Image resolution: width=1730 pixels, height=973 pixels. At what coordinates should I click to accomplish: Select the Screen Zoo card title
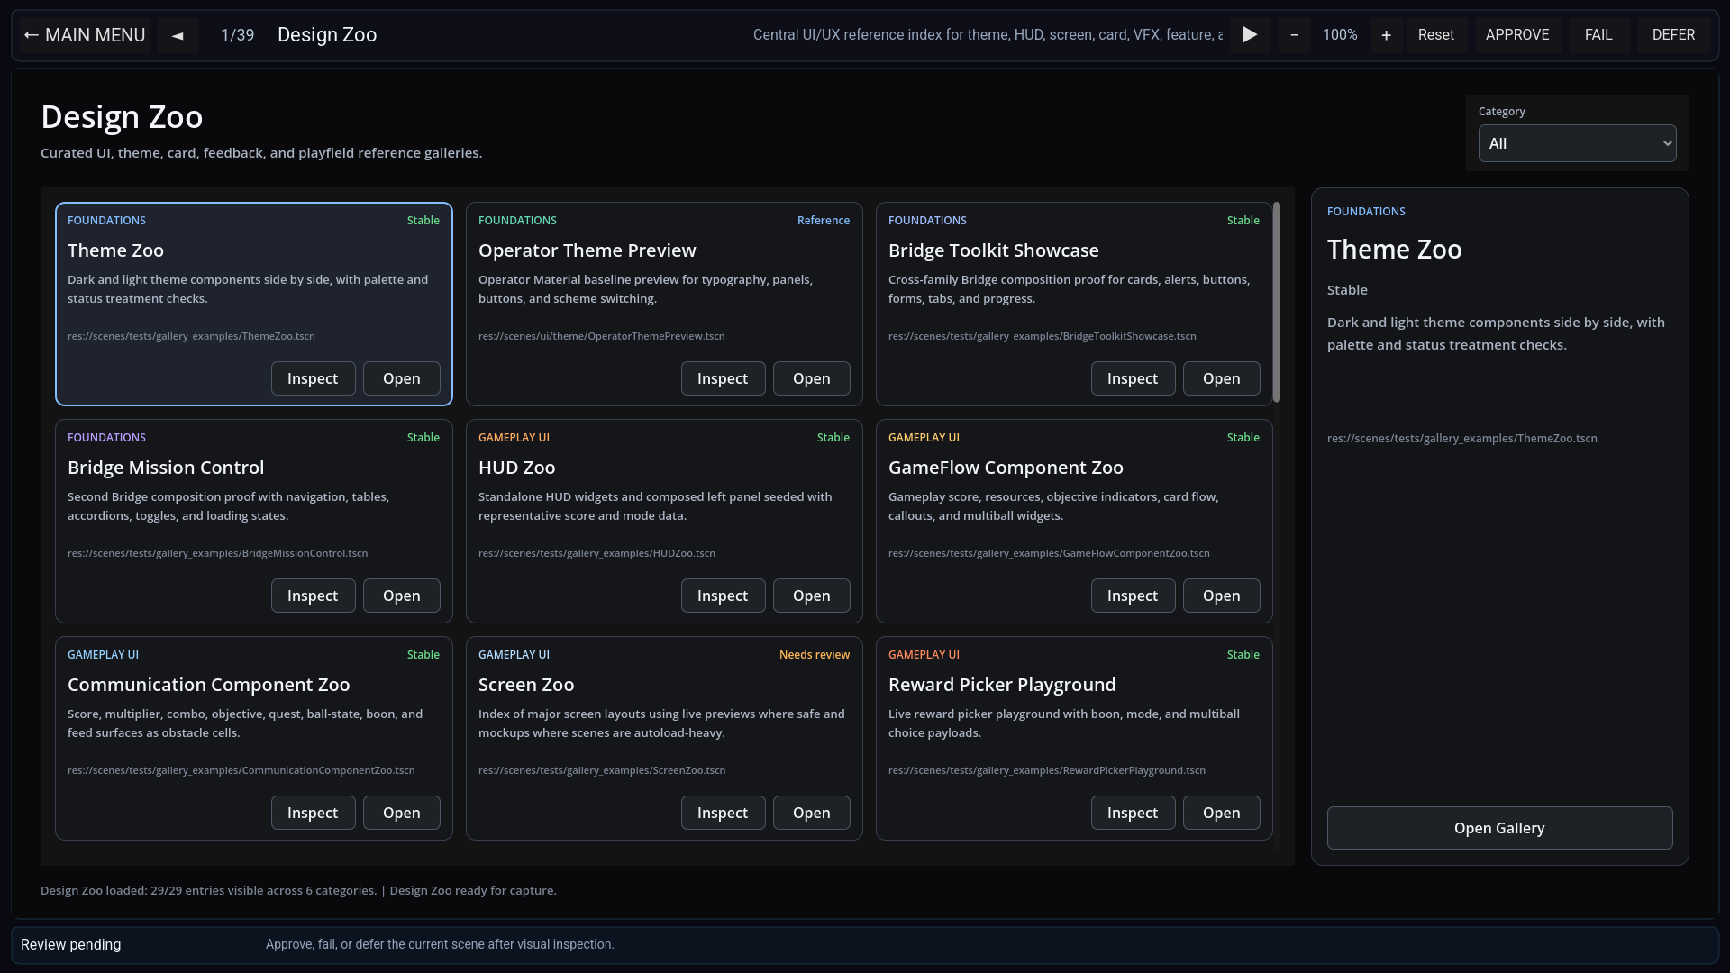pos(526,685)
